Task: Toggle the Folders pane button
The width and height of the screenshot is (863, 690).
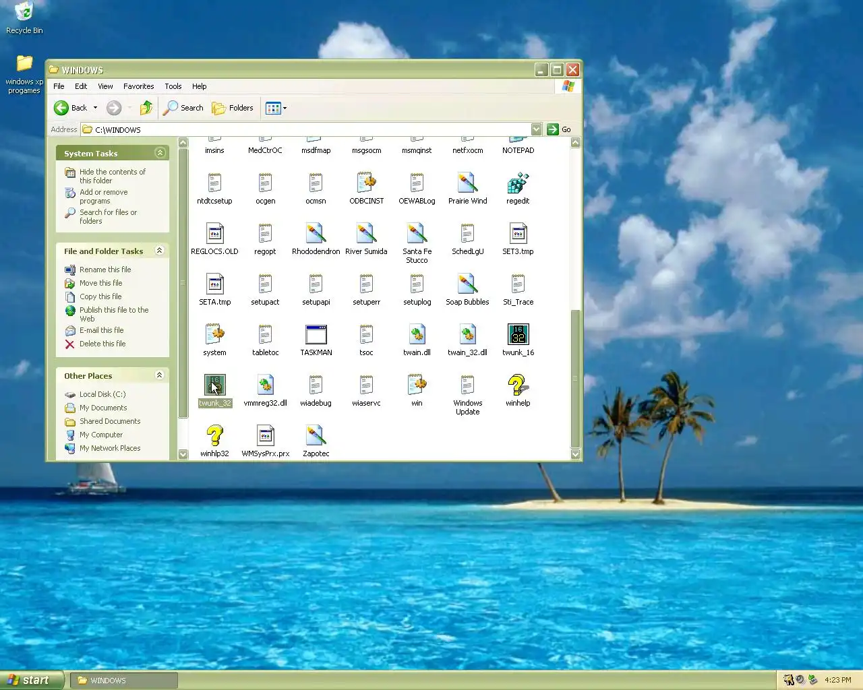Action: click(x=233, y=108)
